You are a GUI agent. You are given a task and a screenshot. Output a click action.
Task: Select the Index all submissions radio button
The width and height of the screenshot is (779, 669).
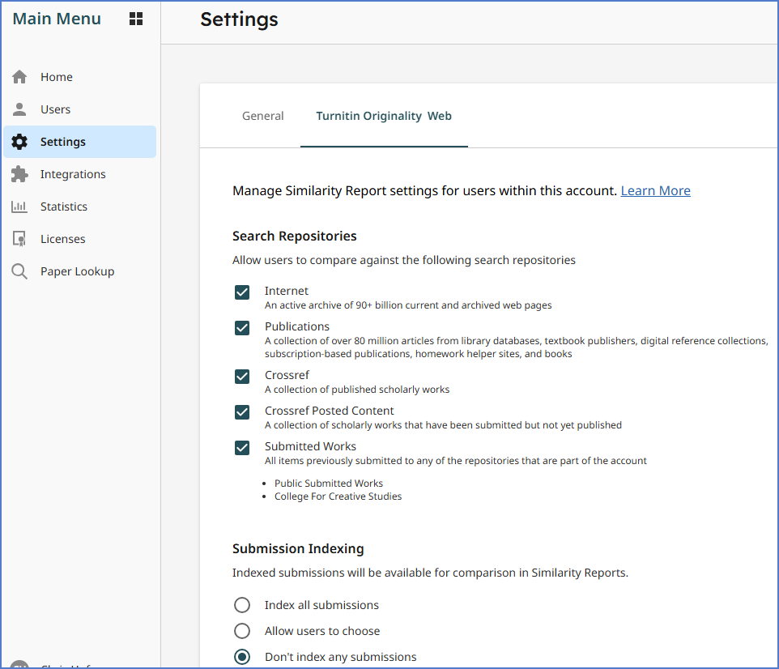coord(242,605)
